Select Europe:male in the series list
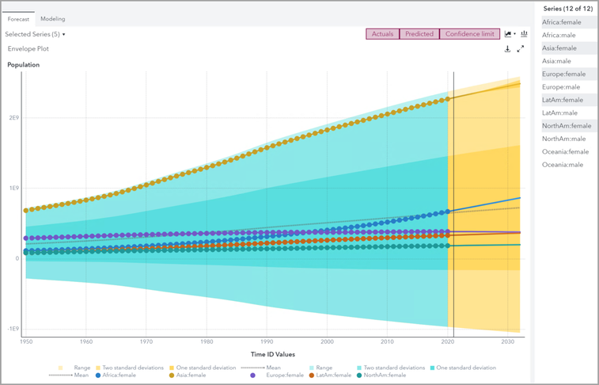 [x=569, y=87]
